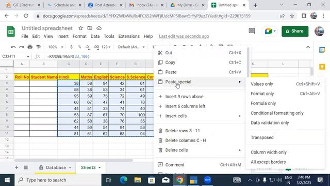Click the Roll No header cell

[x=22, y=77]
